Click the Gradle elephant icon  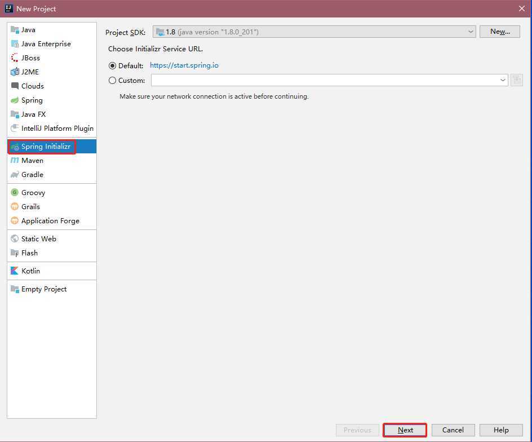click(x=15, y=175)
